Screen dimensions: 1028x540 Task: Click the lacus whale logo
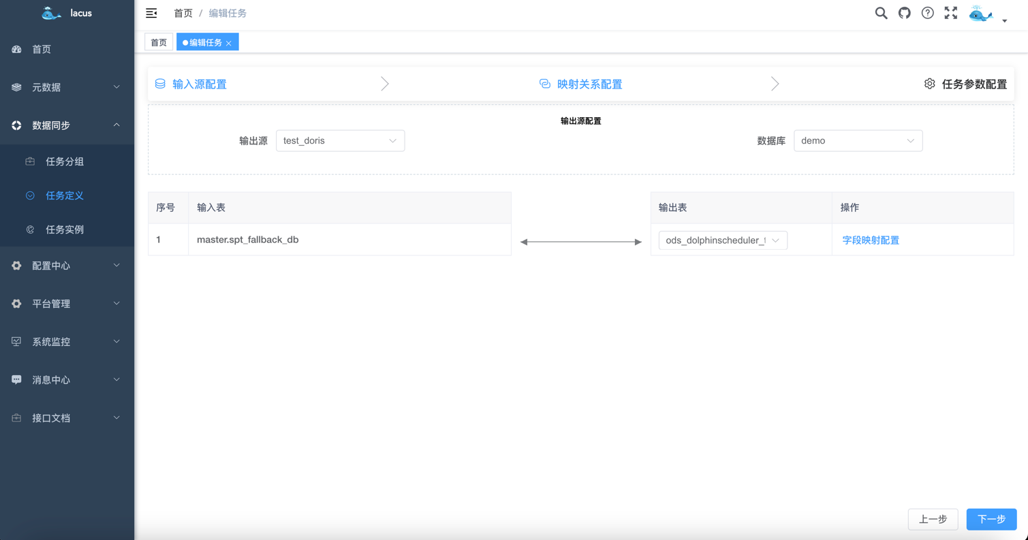51,13
